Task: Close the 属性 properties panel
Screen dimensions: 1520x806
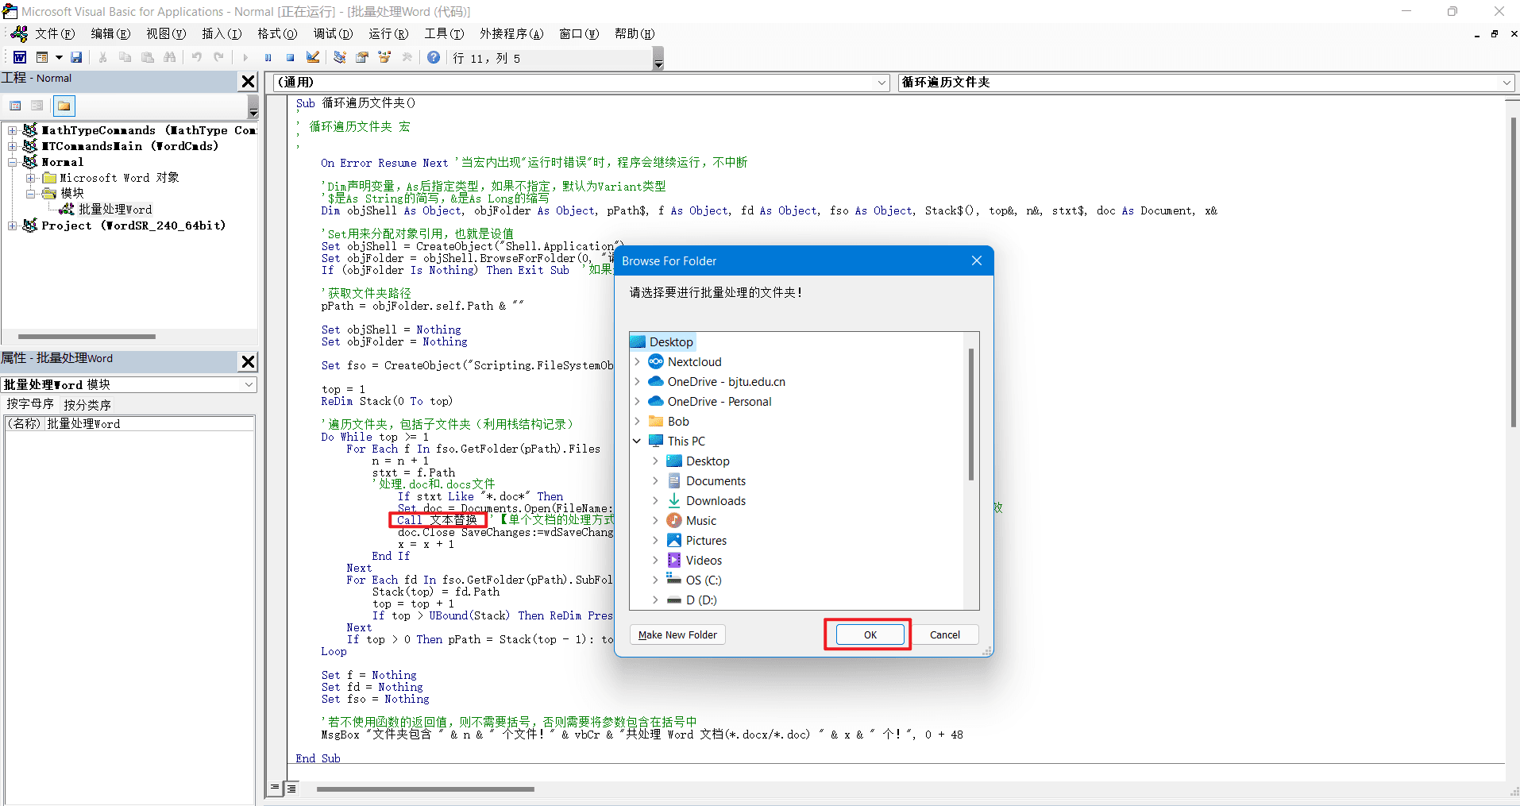Action: click(x=248, y=361)
